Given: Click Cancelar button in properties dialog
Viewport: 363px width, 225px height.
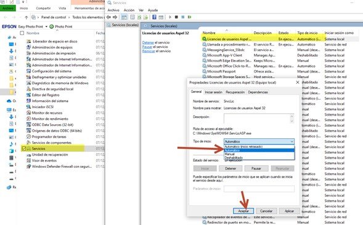Looking at the screenshot, I should [x=266, y=211].
